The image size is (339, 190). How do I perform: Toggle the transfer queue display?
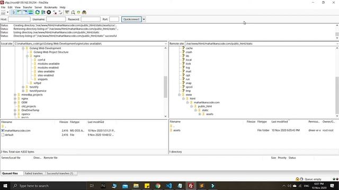31,12
